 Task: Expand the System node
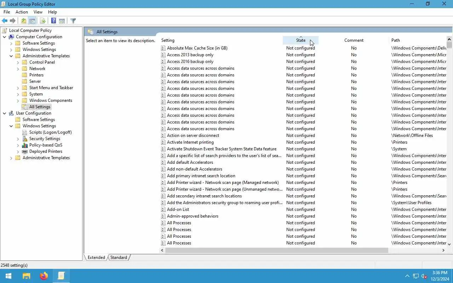tap(18, 94)
